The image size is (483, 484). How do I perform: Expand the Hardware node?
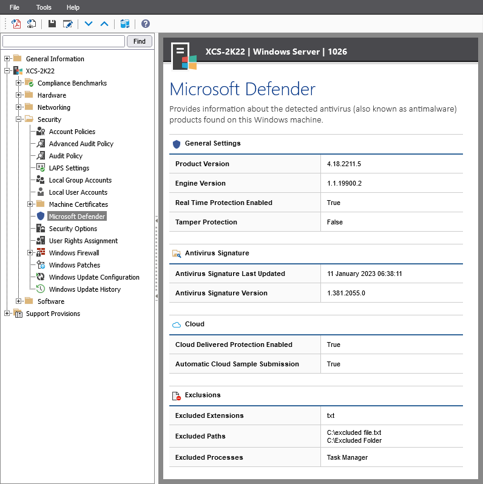19,95
